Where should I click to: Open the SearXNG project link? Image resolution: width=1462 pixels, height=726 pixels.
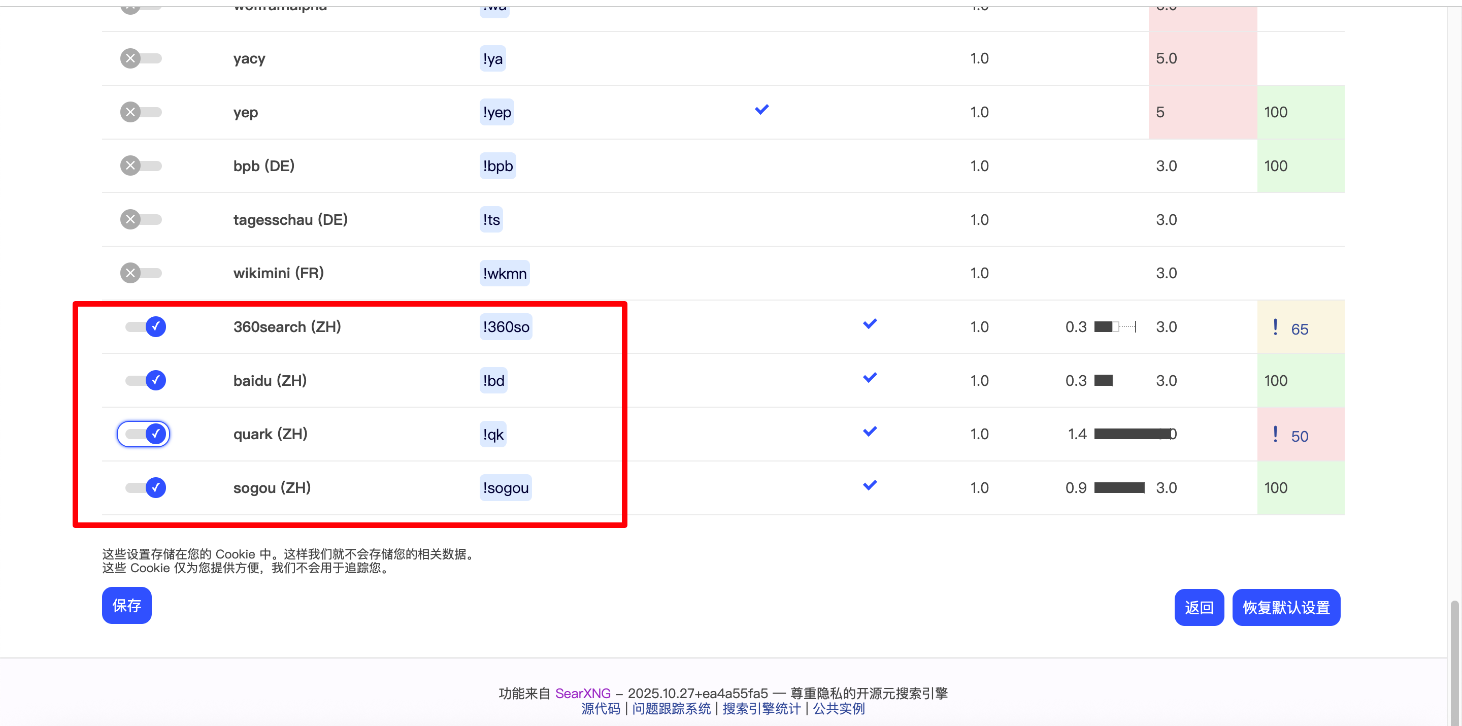(582, 693)
